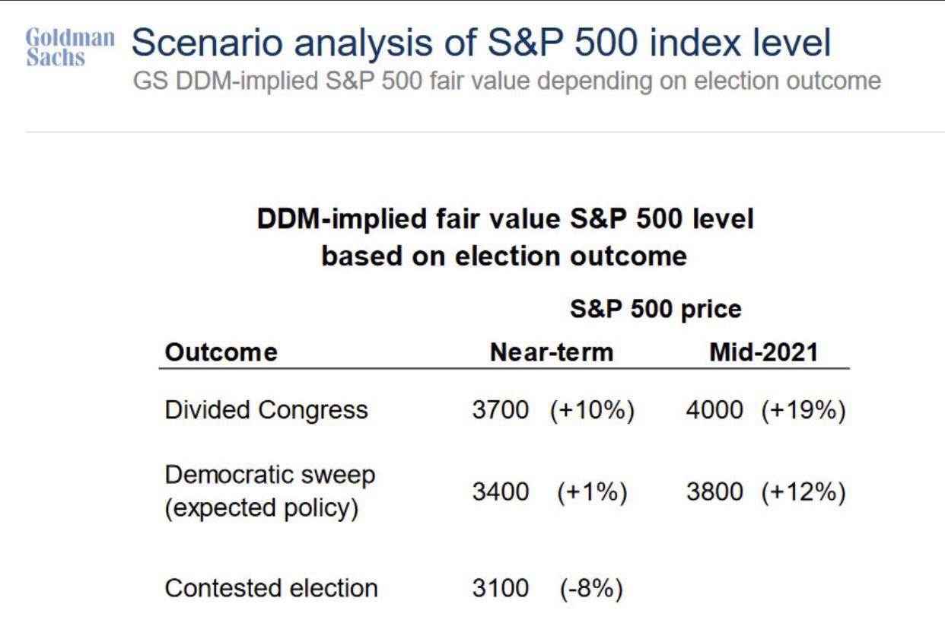
Task: Click the Near-term column header
Action: tap(551, 352)
